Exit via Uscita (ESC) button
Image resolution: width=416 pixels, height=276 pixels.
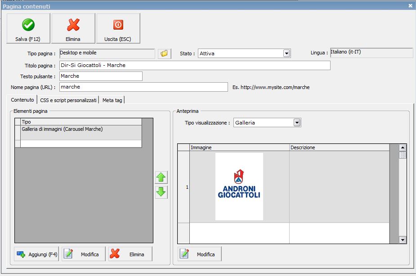pyautogui.click(x=118, y=28)
